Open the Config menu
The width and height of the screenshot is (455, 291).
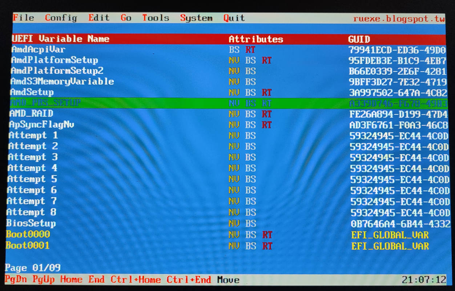point(61,18)
